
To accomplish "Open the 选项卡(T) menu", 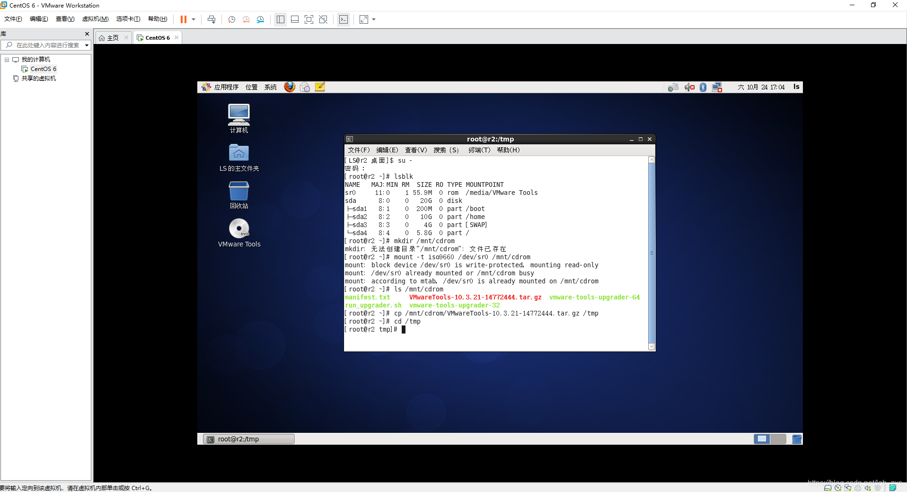I will (128, 19).
